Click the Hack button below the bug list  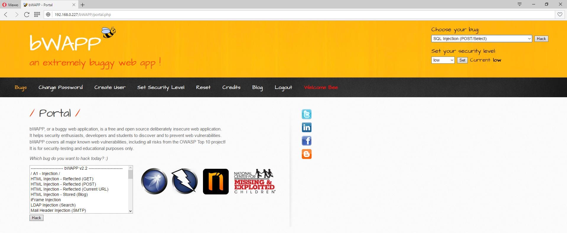(x=36, y=218)
